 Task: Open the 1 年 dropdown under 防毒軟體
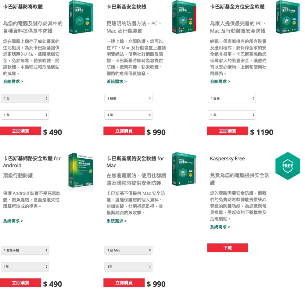pos(25,115)
